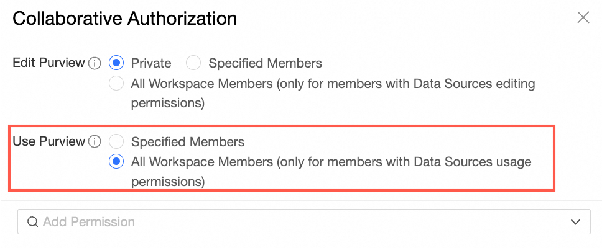Image resolution: width=602 pixels, height=248 pixels.
Task: Click the info icon beside Edit Purview
Action: point(95,63)
